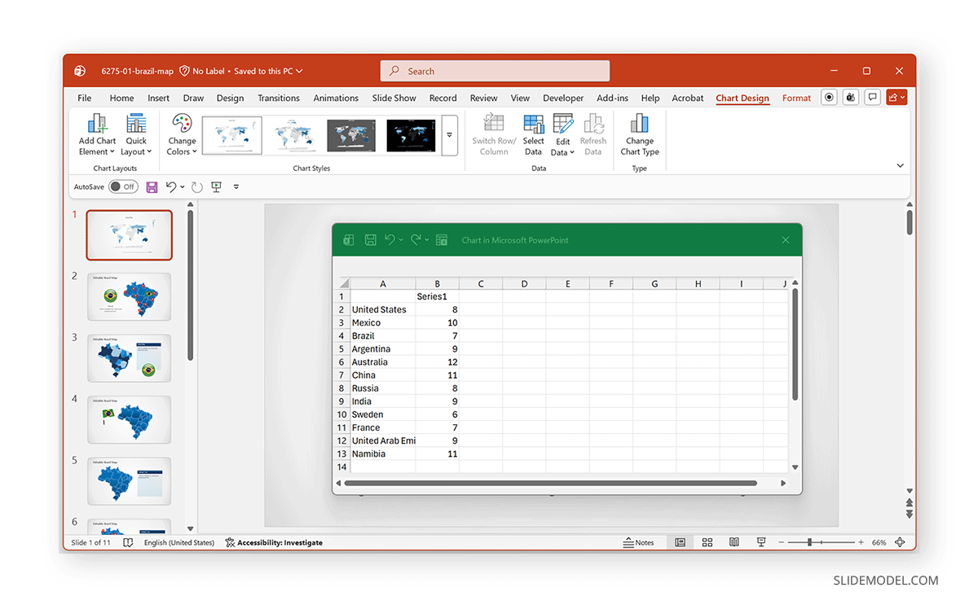This screenshot has width=978, height=605.
Task: Switch to Reading View
Action: 734,542
